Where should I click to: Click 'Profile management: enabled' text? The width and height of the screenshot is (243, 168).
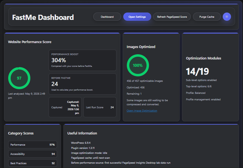tap(203, 100)
